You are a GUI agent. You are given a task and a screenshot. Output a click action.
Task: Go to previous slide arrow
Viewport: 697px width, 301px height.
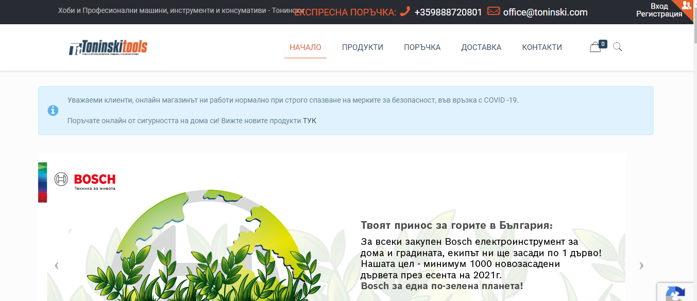57,265
